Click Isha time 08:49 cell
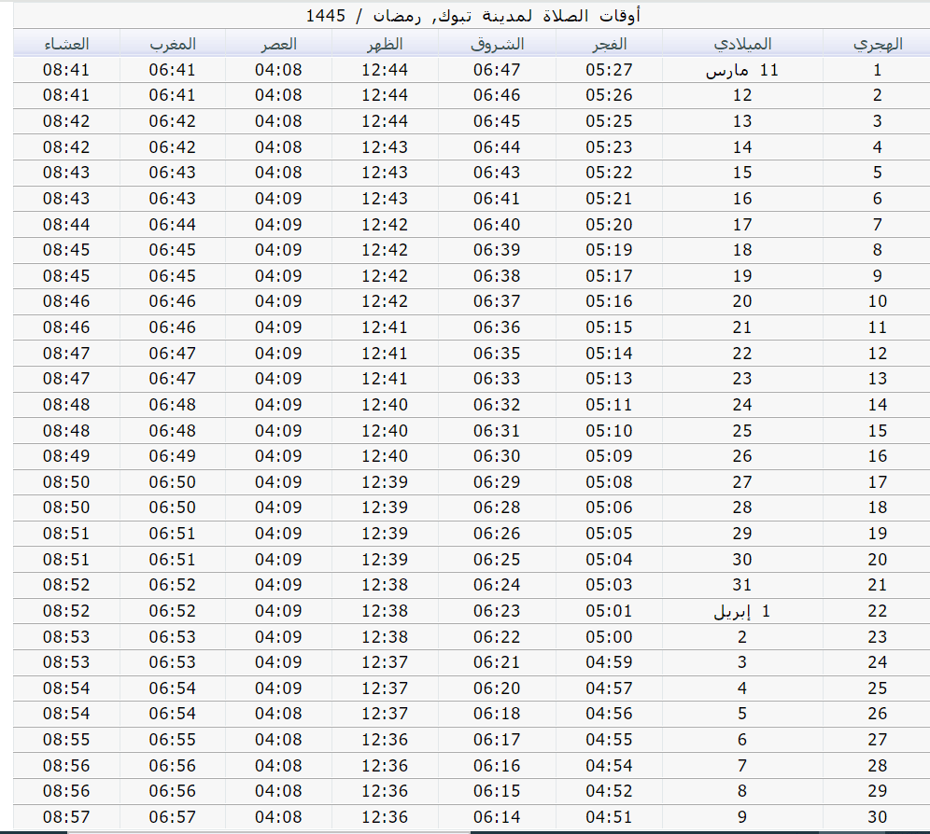930x834 pixels. click(x=66, y=457)
